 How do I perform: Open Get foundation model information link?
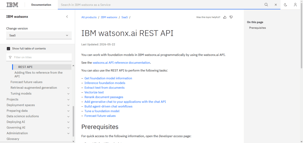pos(108,78)
